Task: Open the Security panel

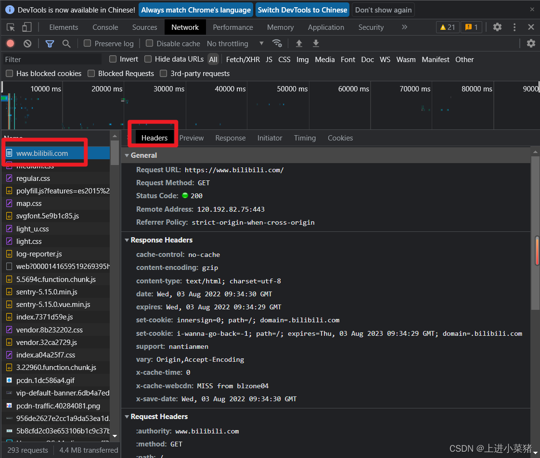Action: 371,27
